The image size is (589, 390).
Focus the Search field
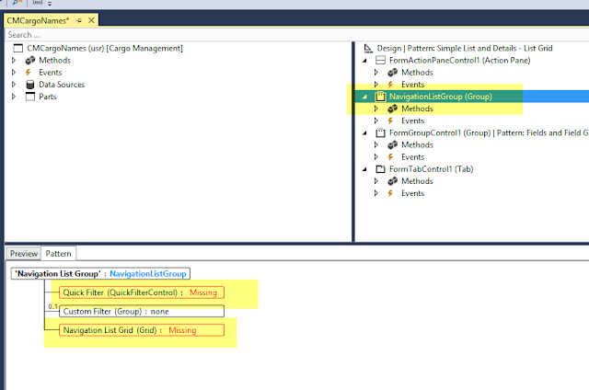296,35
